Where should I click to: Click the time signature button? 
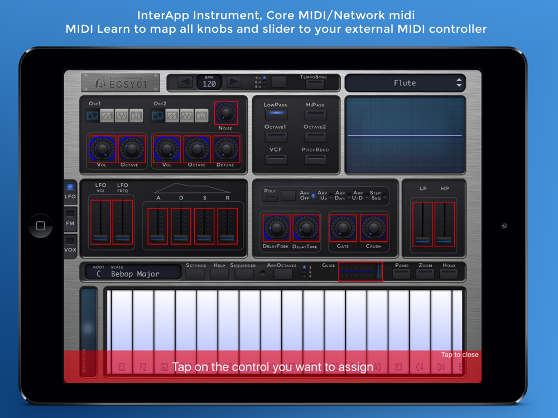tap(278, 82)
